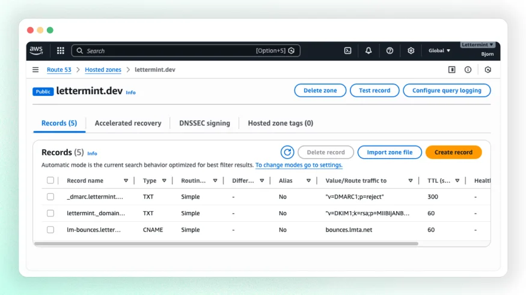Click Configure query logging button
Screen dimensions: 526x295
pos(447,91)
